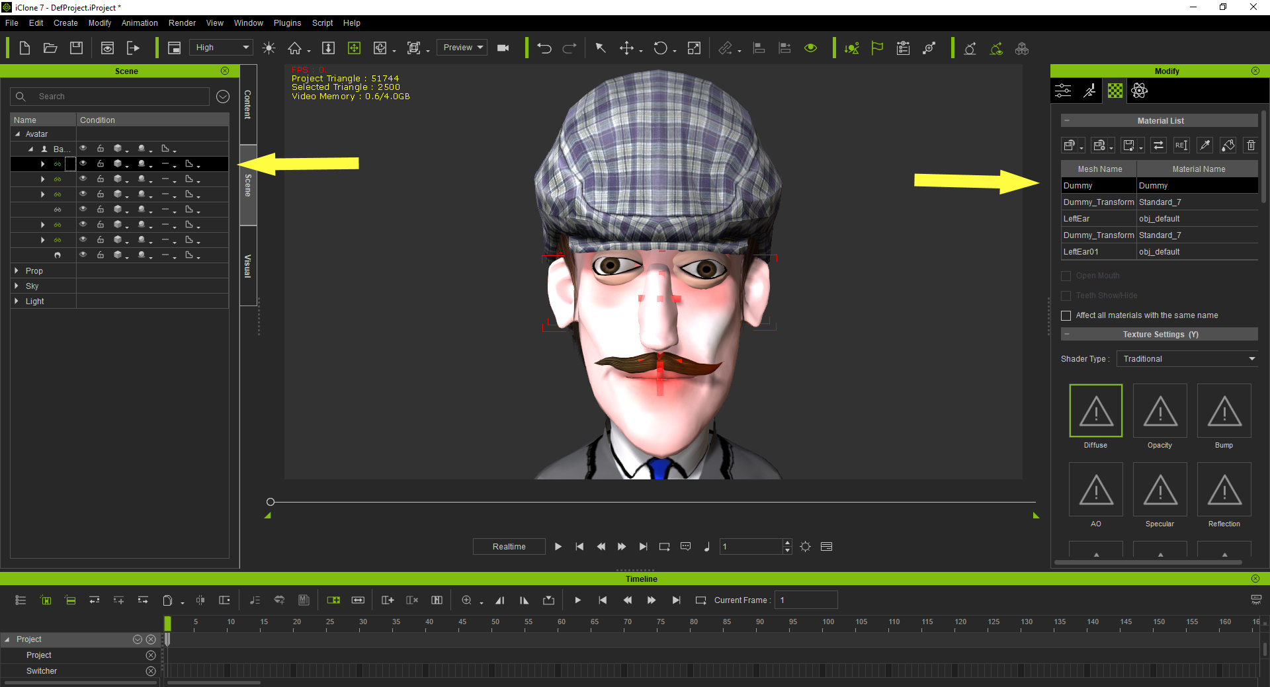Click the Undo arrow
This screenshot has height=687, width=1270.
click(544, 48)
